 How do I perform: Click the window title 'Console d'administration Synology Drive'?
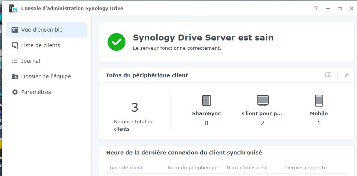[x=72, y=9]
